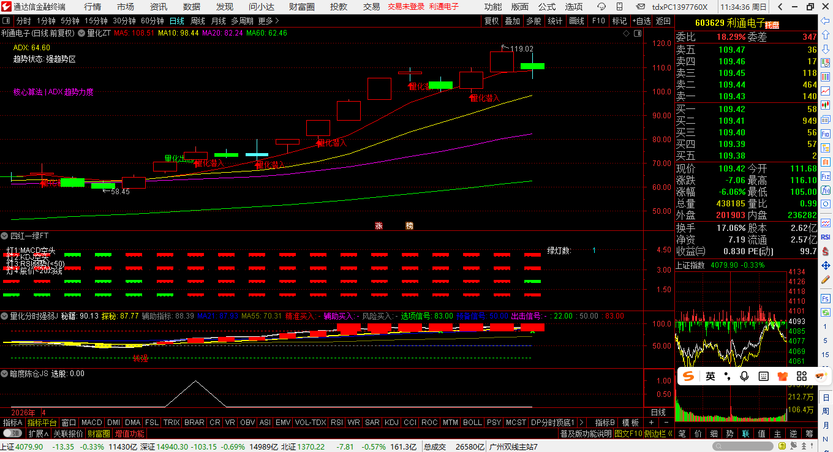Select the 周线 period option
The image size is (833, 452).
tap(198, 21)
